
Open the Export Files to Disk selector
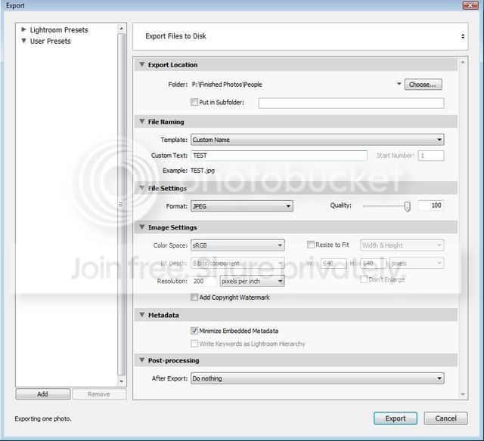300,36
